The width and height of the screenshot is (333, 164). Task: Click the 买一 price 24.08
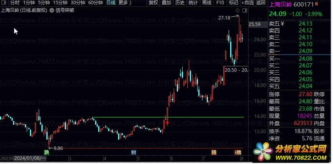(x=305, y=59)
